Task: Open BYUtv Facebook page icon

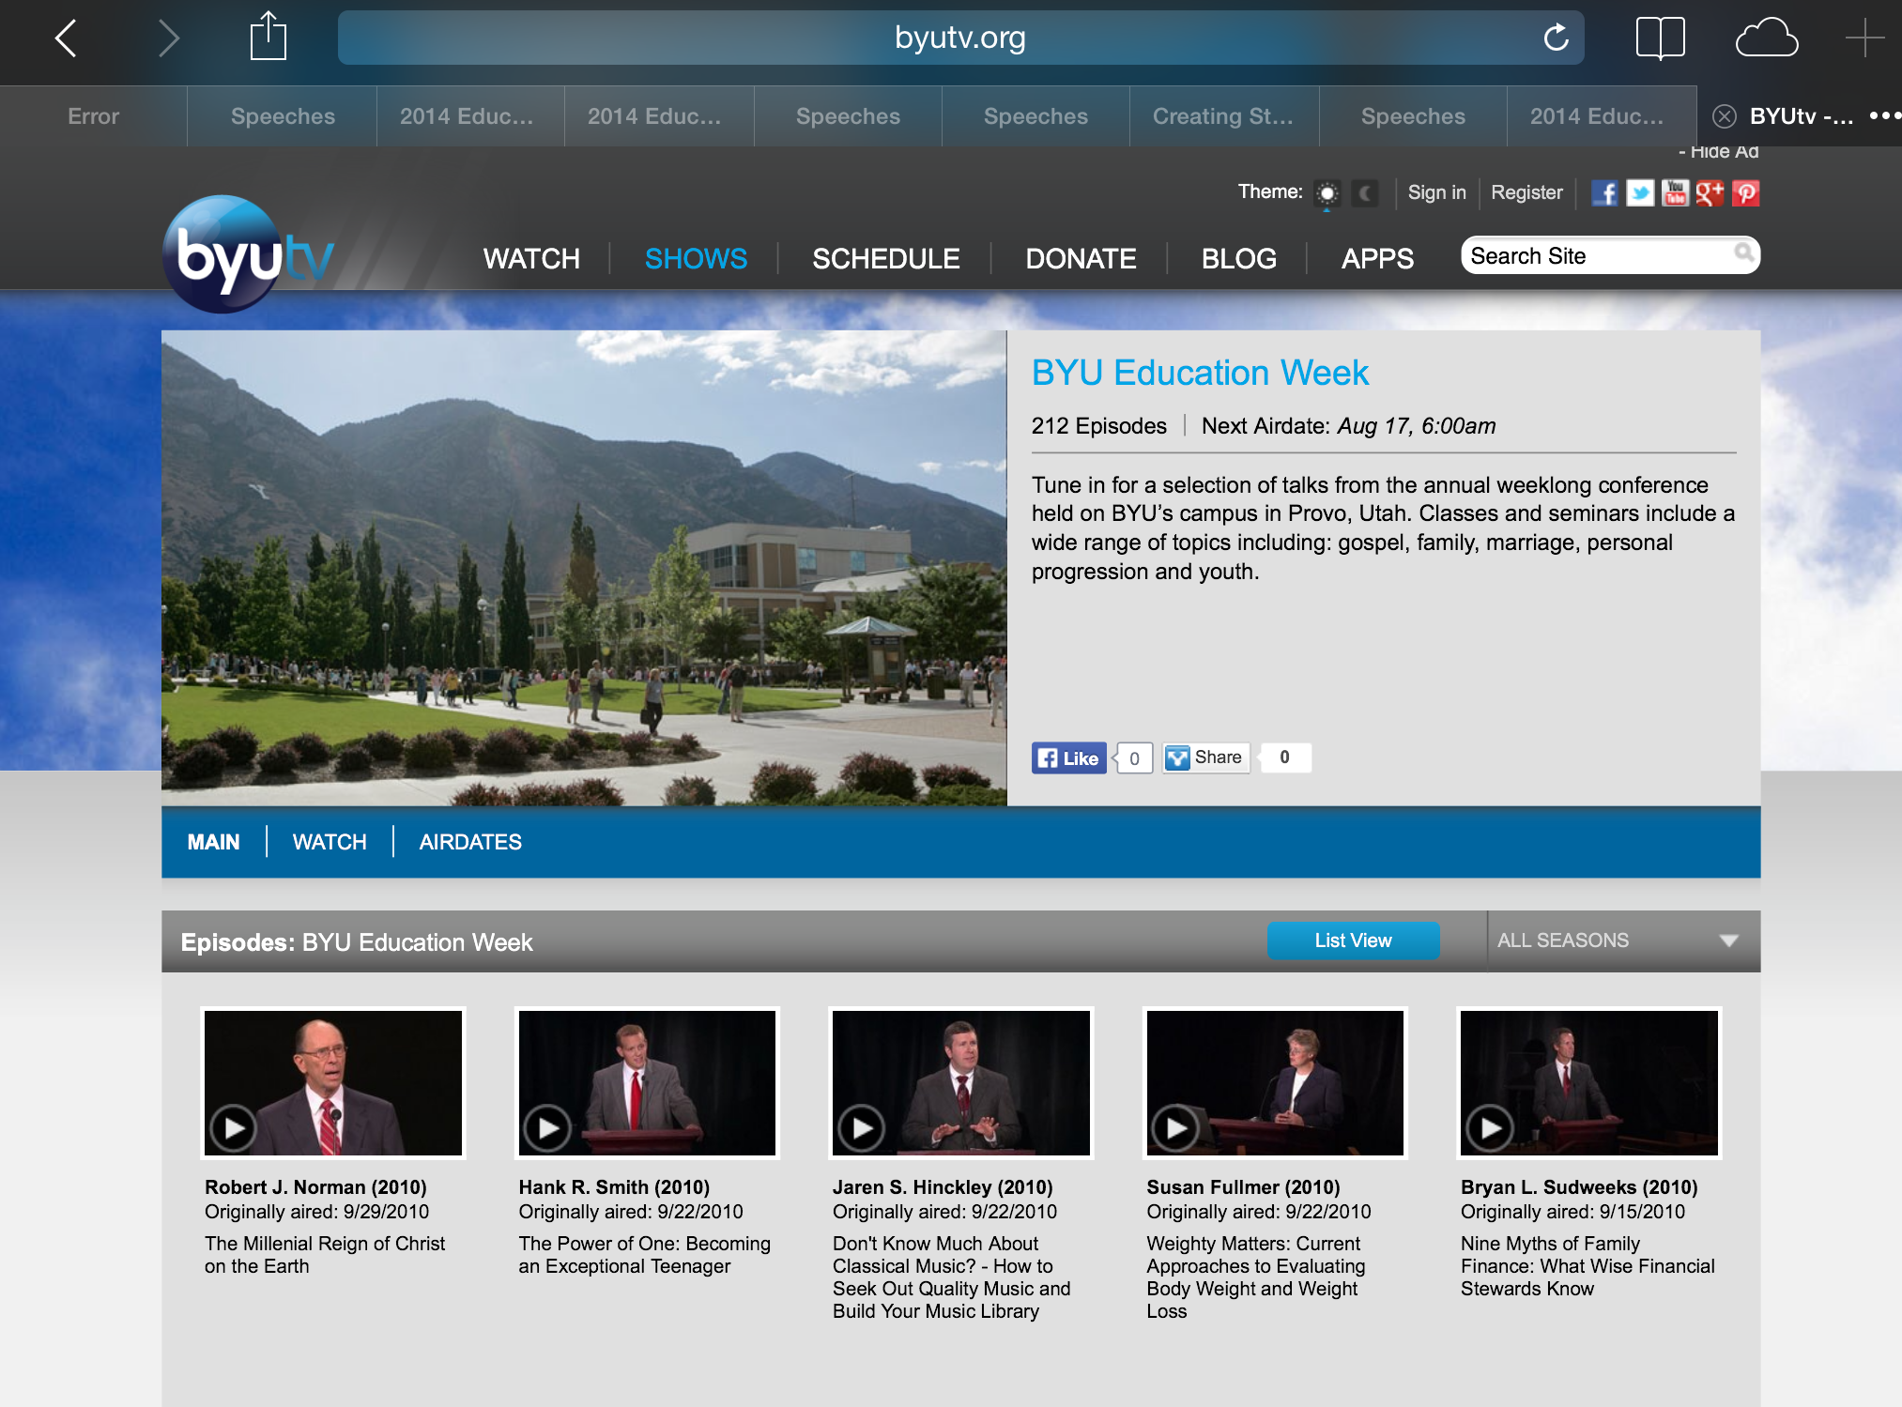Action: (1604, 193)
